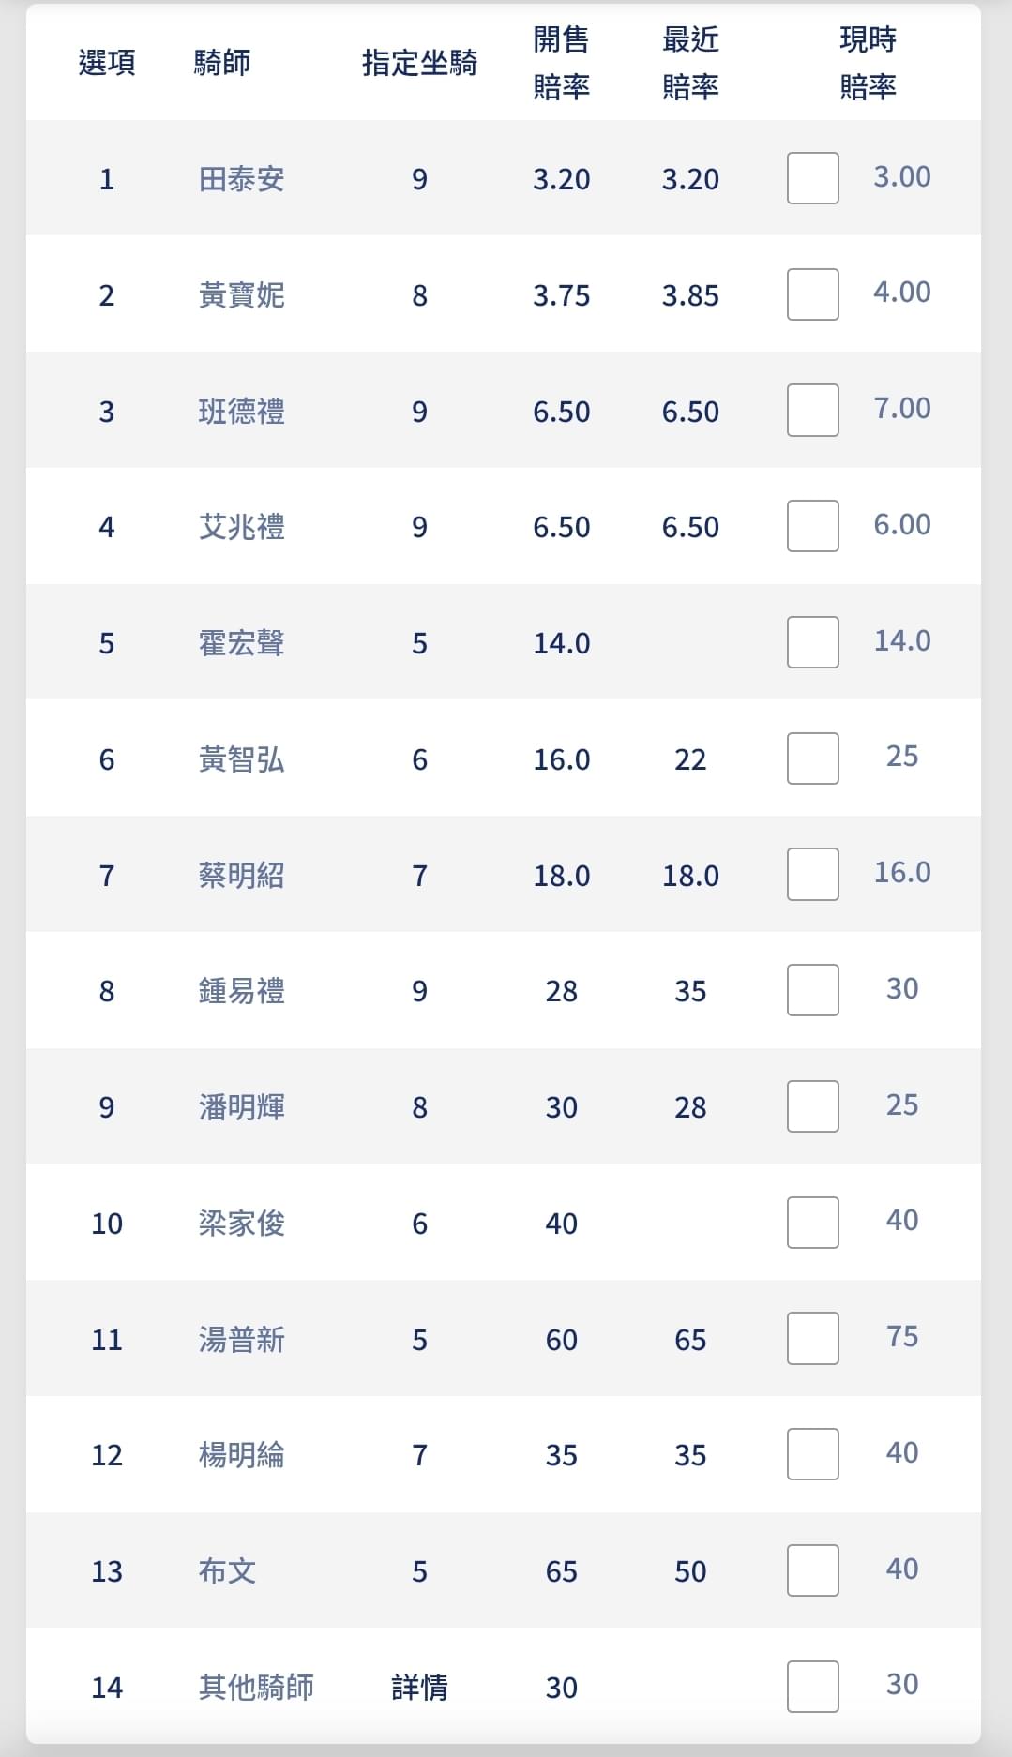Click jockey name 田泰安

coord(241,179)
